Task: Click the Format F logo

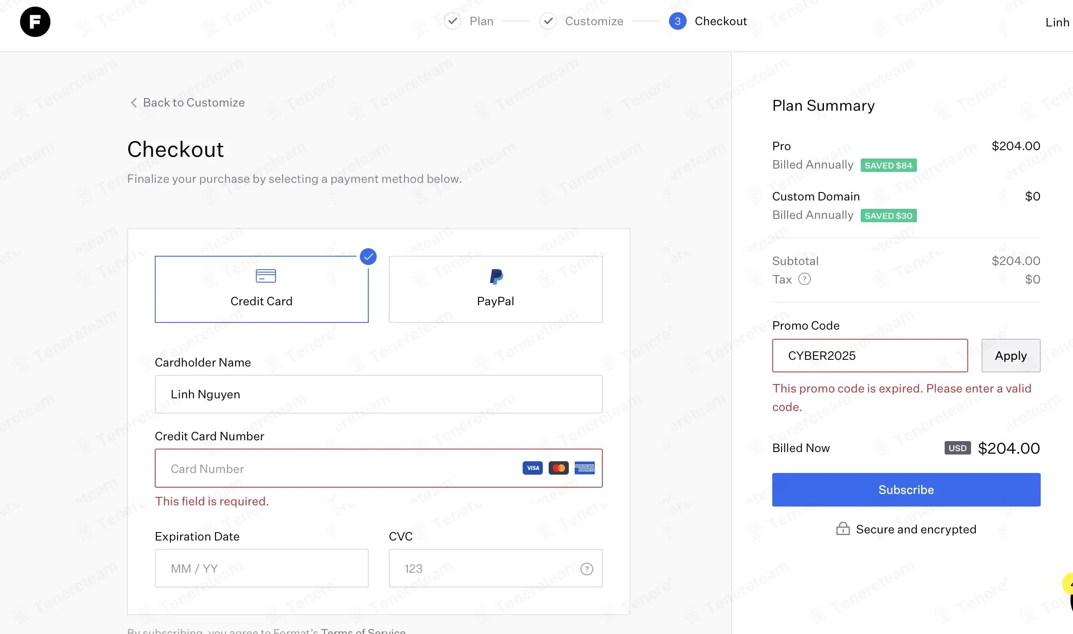Action: tap(35, 22)
